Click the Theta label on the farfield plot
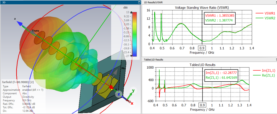Image resolution: width=277 pixels, height=114 pixels. click(x=35, y=31)
